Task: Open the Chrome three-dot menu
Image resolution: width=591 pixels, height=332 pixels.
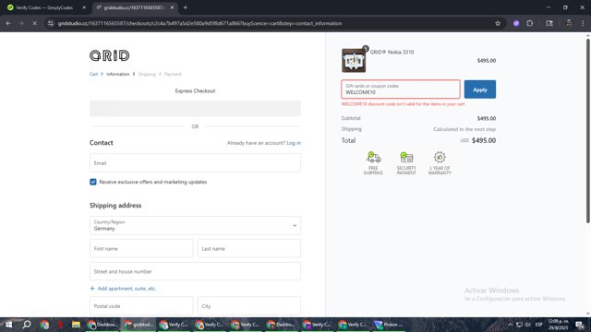Action: (x=583, y=23)
